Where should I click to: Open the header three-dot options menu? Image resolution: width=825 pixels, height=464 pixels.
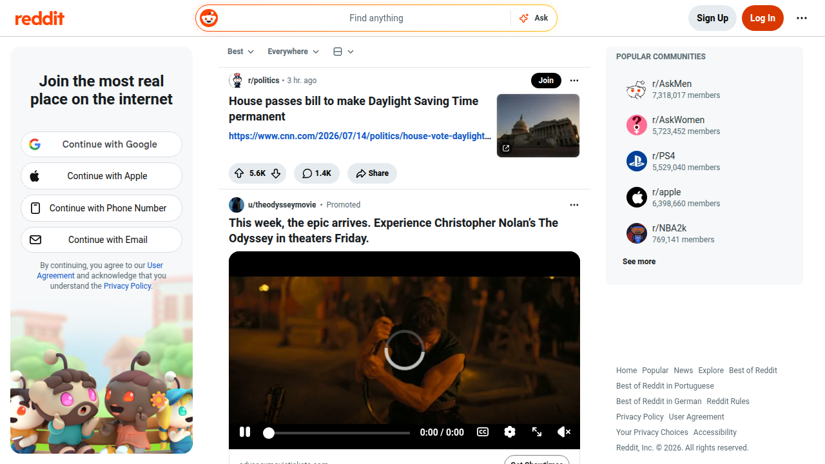coord(802,18)
